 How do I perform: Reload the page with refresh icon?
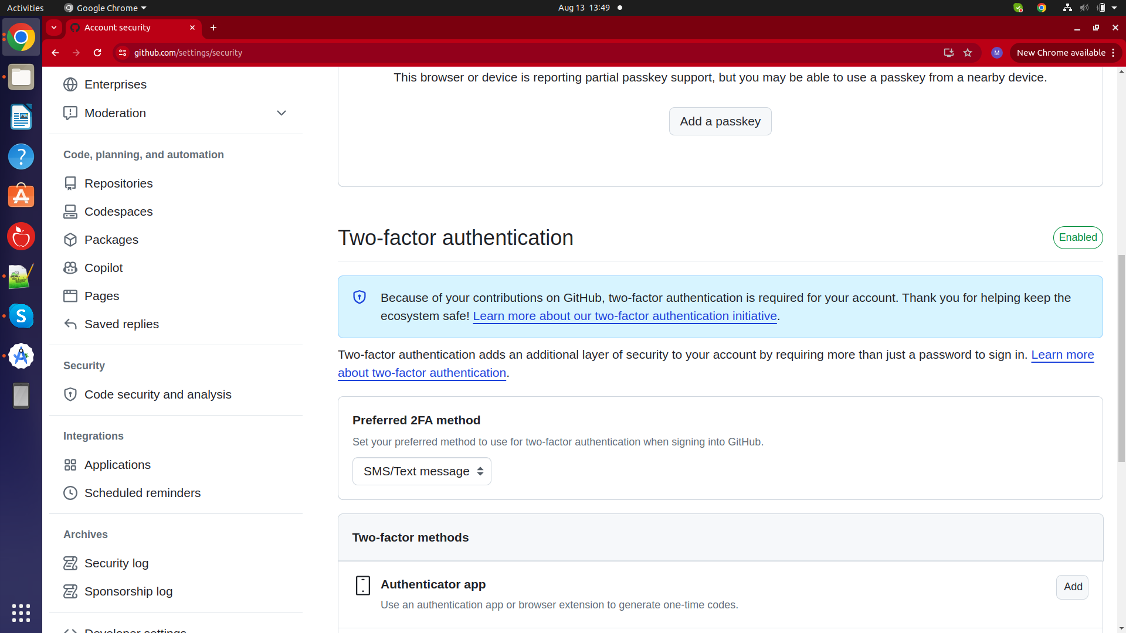[97, 53]
